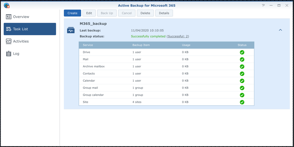Select the Mail service cell
The image size is (294, 147).
point(86,59)
